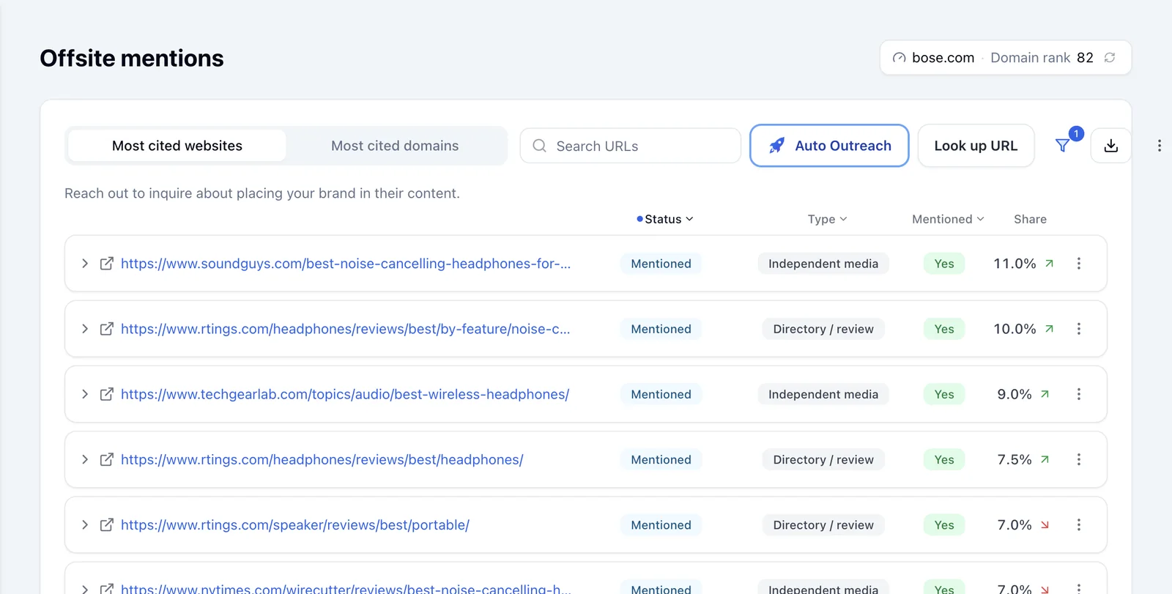Open row menu for rtings noise-c row
The image size is (1172, 594).
[x=1078, y=329]
